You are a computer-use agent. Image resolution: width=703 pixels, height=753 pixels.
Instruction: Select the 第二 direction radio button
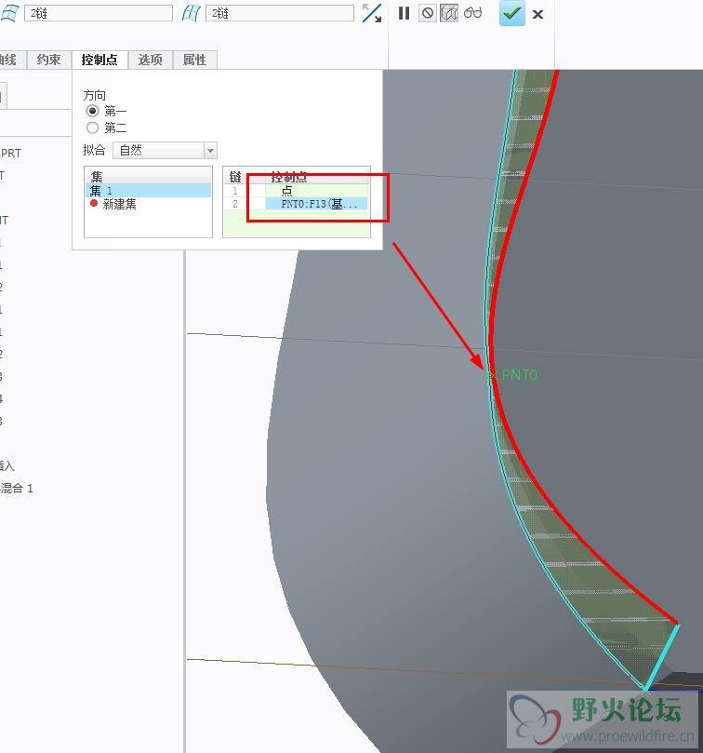[x=93, y=128]
